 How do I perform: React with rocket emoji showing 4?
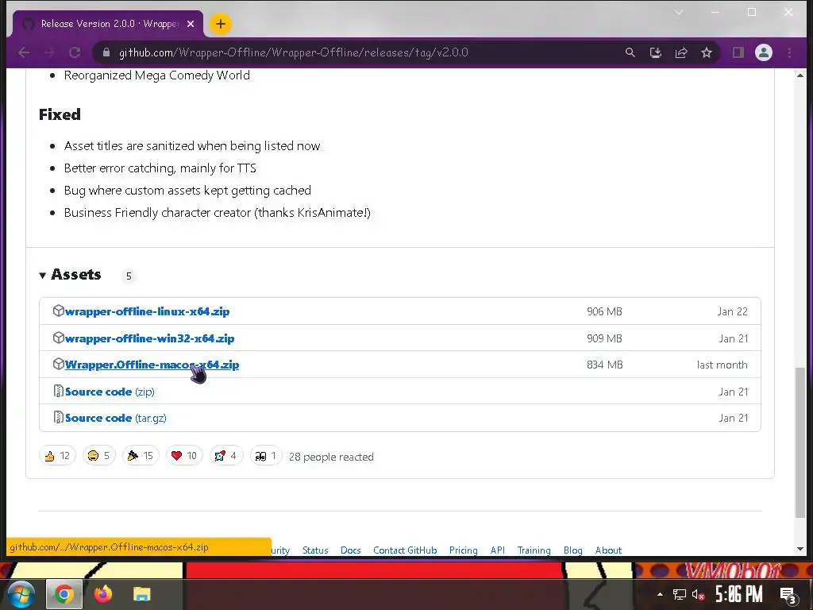[x=225, y=455]
